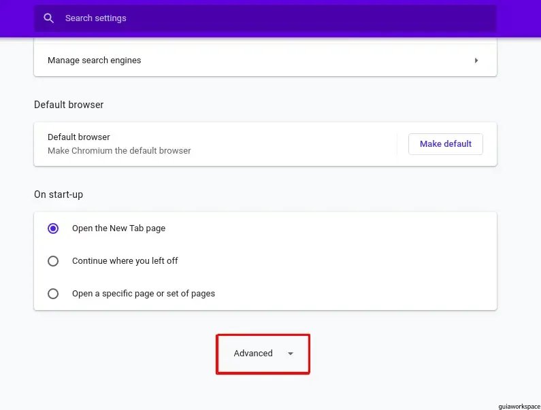Click "Open the New Tab page" label
541x410 pixels.
pos(118,228)
